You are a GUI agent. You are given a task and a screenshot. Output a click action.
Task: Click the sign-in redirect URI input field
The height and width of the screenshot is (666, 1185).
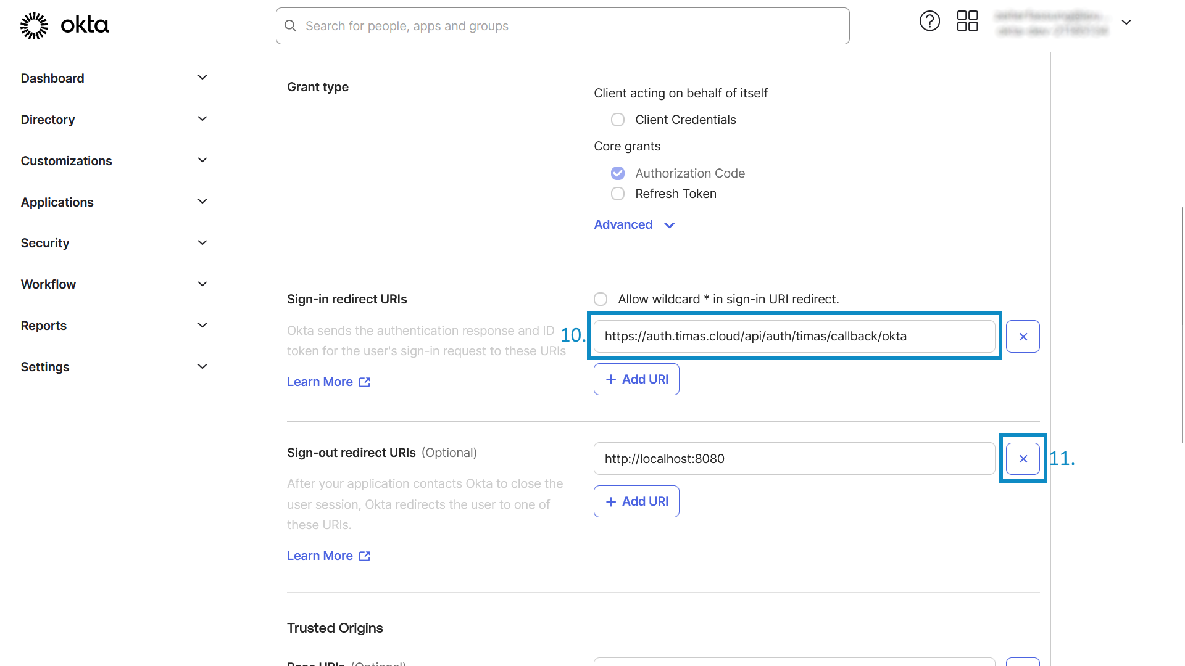pos(794,336)
